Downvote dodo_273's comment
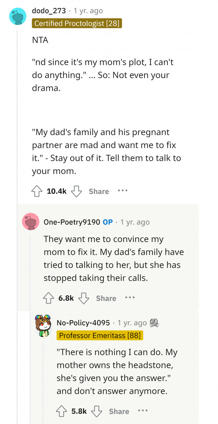This screenshot has height=424, width=218. point(76,191)
